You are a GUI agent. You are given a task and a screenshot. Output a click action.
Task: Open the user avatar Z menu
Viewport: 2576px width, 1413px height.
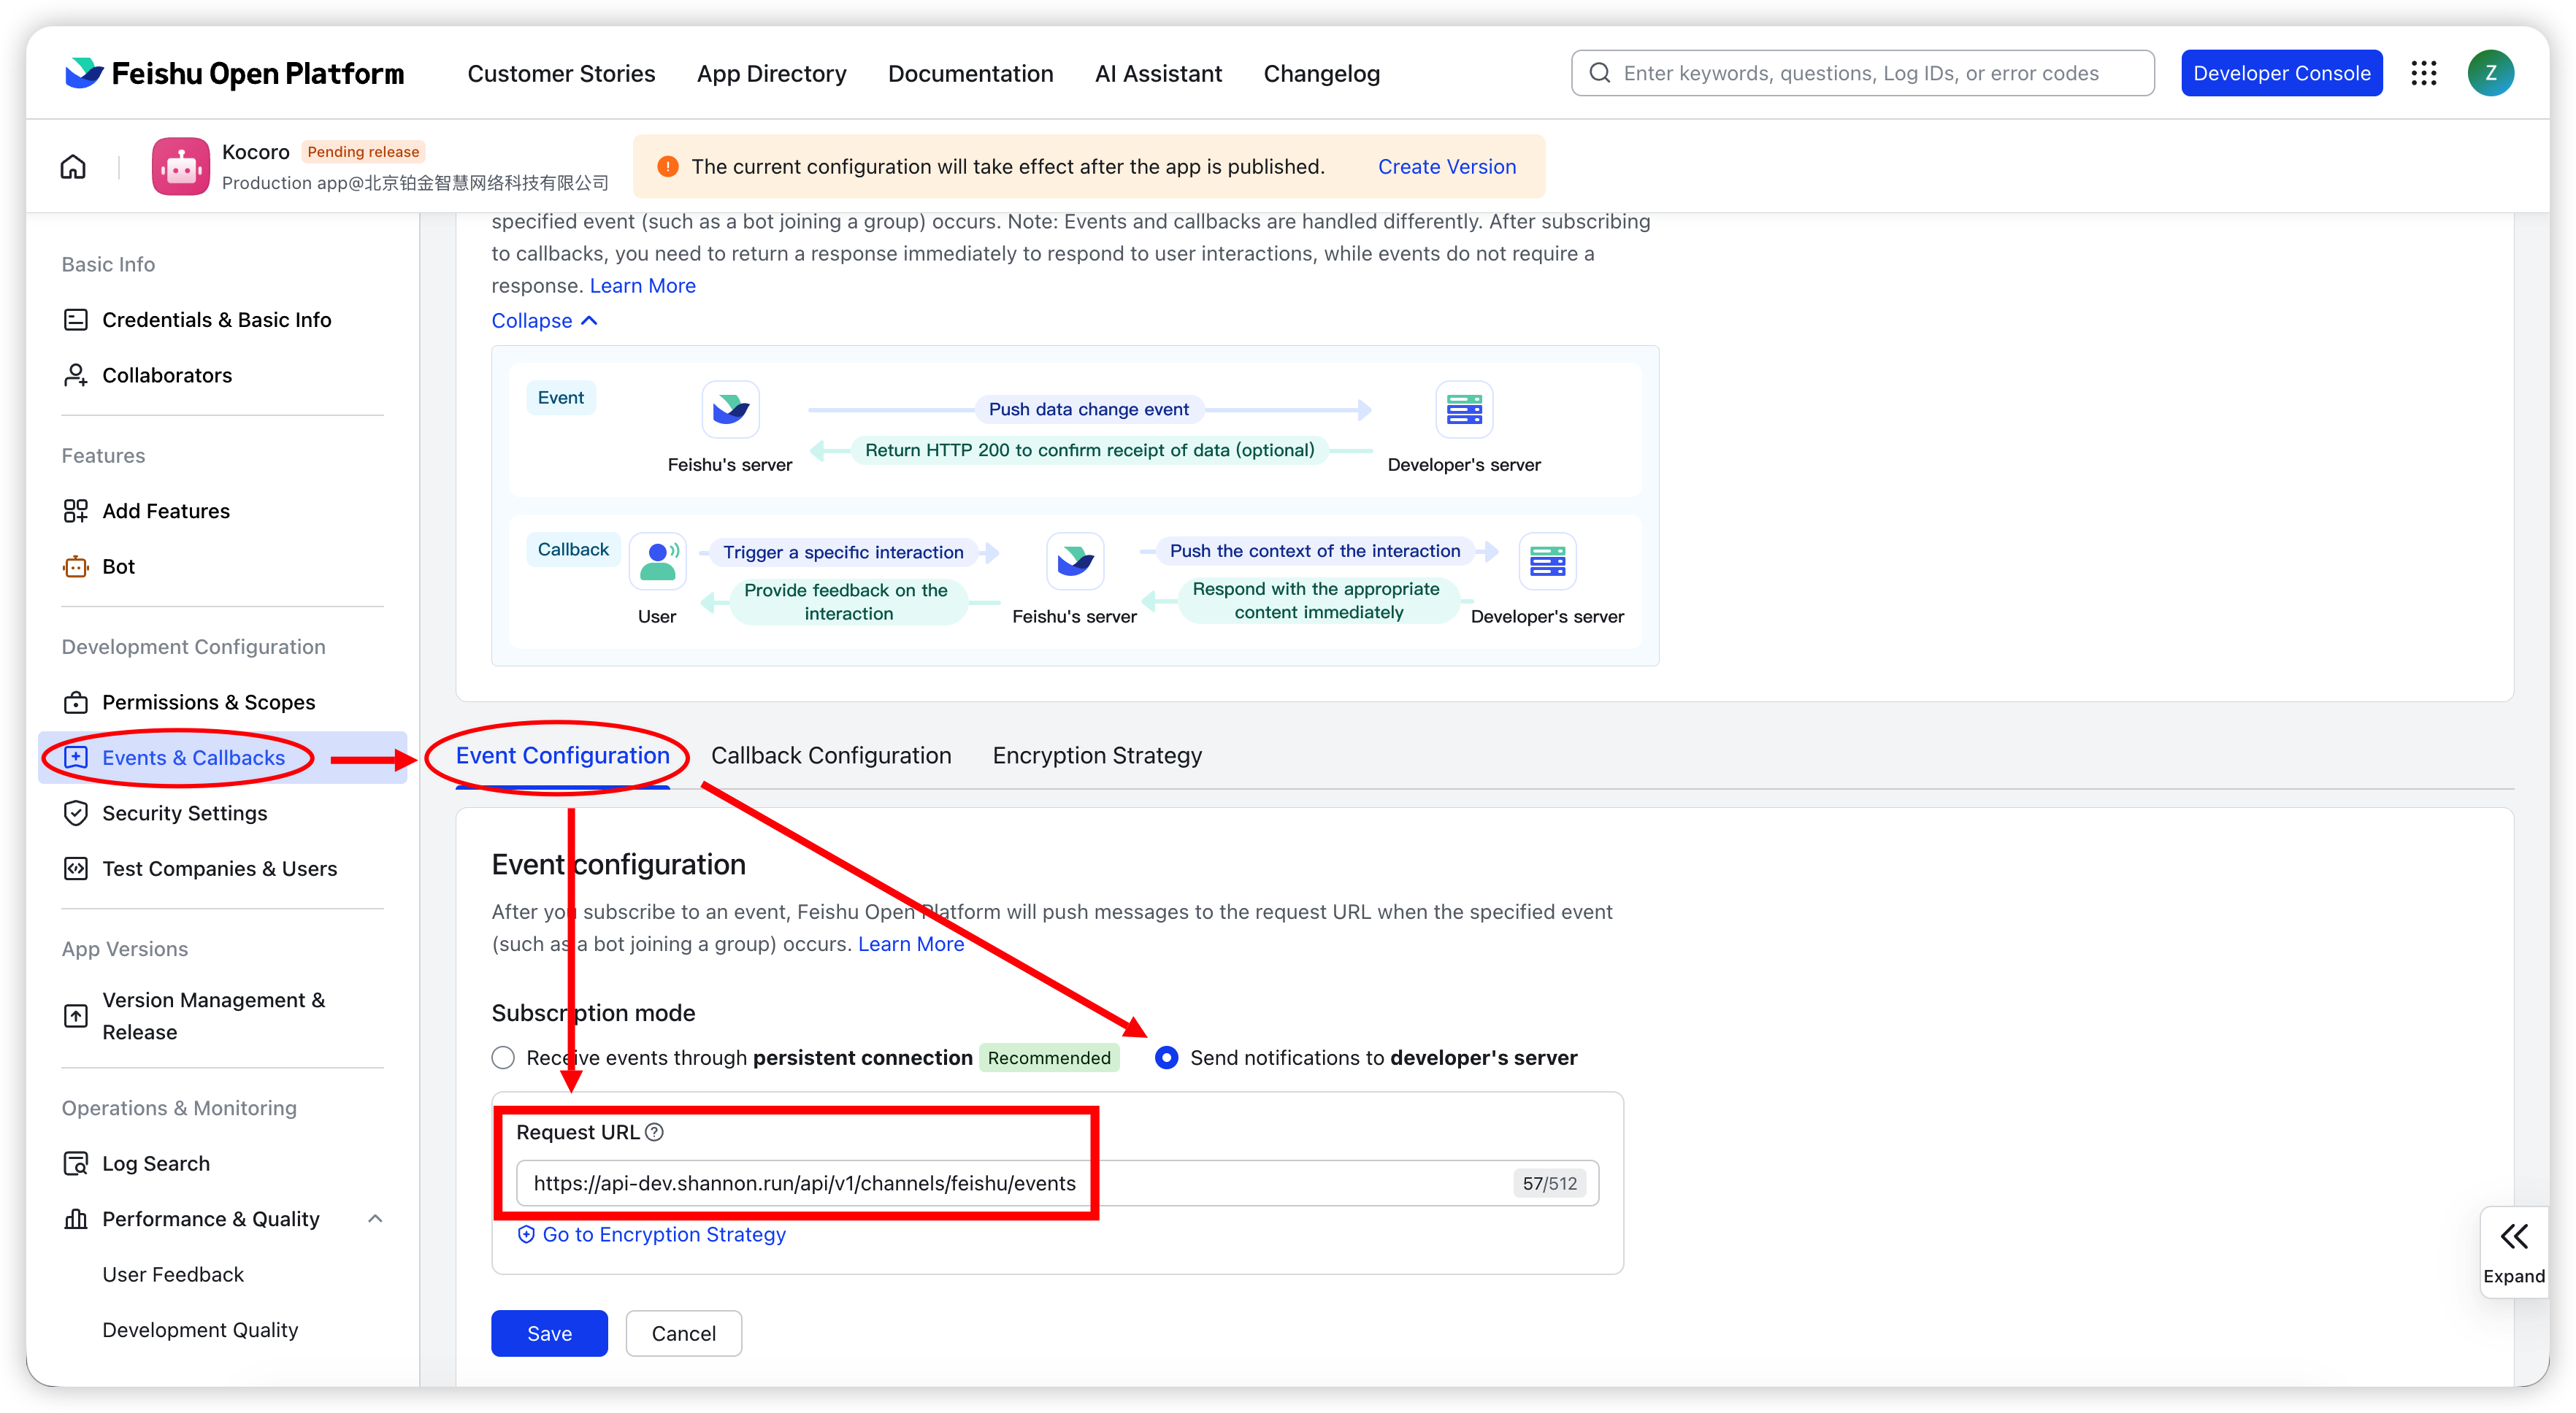[x=2490, y=73]
